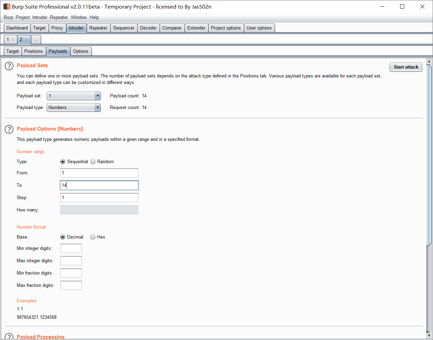Open the Project options tab
This screenshot has height=340, width=433.
click(x=226, y=28)
